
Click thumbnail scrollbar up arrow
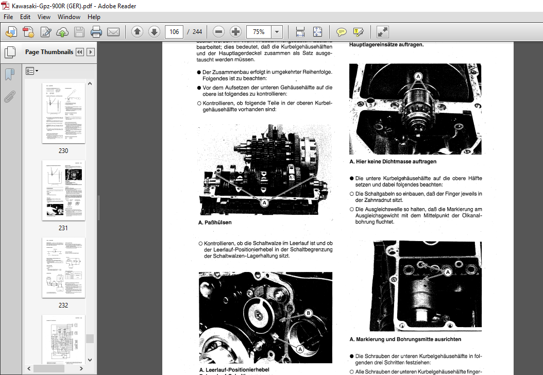click(90, 83)
